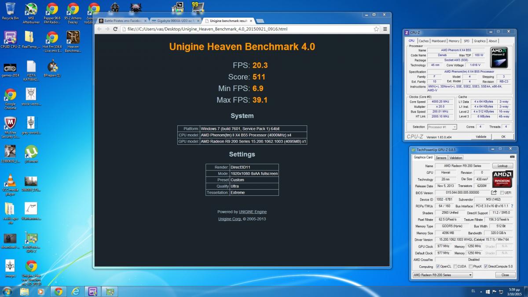Toggle the CUDA checkbox in GPU-Z

[x=455, y=266]
